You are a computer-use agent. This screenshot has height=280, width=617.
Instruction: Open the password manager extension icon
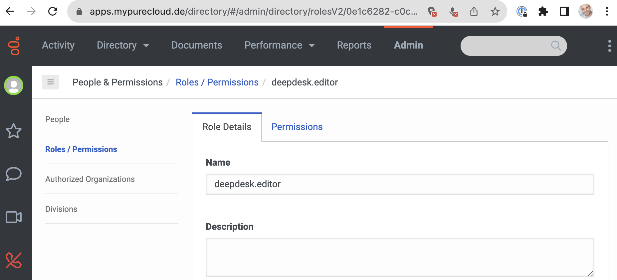[522, 12]
